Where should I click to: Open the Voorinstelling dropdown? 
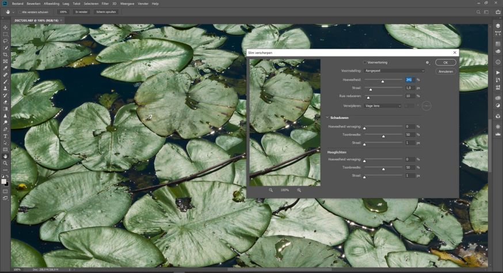(394, 71)
